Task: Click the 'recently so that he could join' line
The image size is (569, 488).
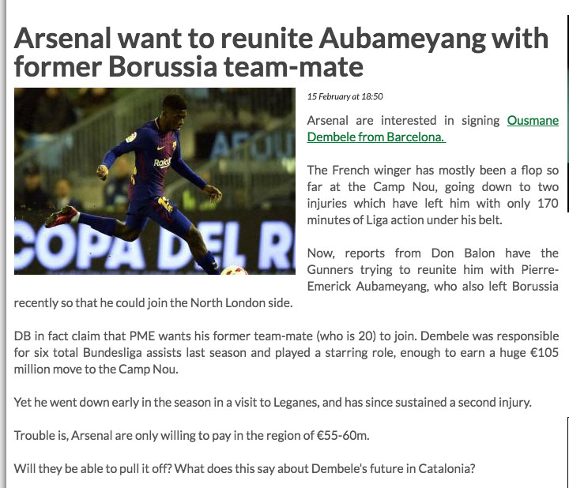Action: 153,302
